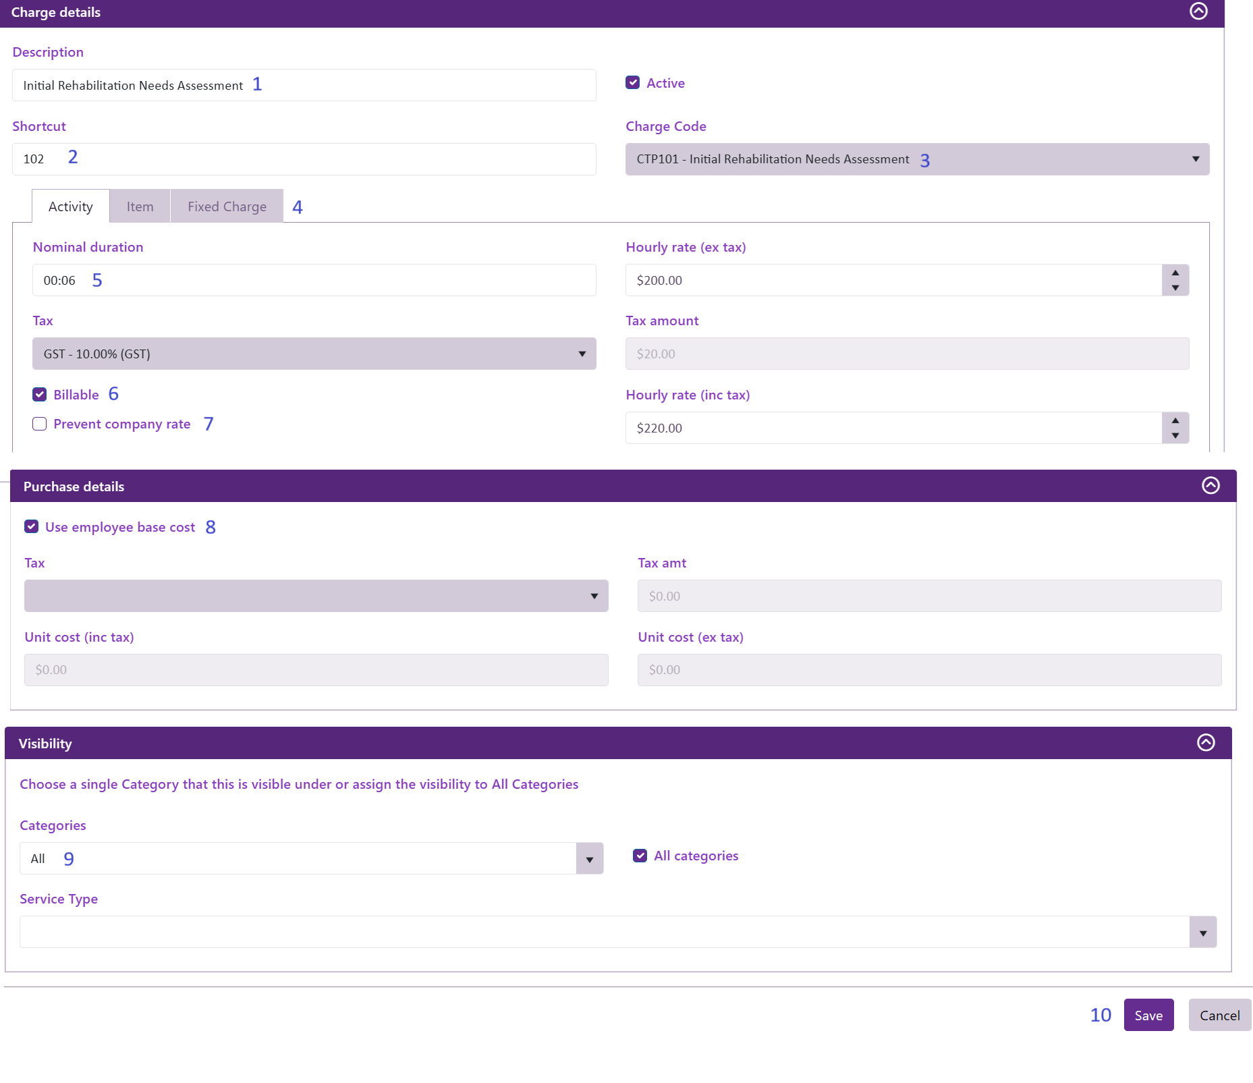1253x1083 pixels.
Task: Toggle the Billable checkbox
Action: click(40, 395)
